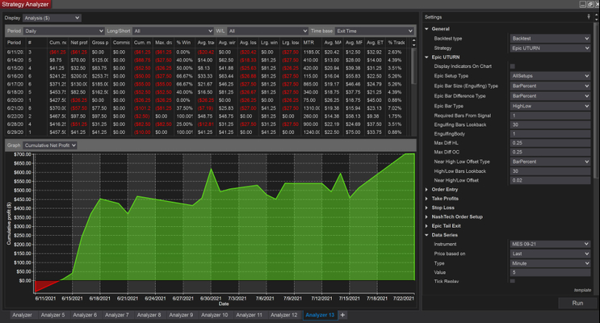Open the Cumulative Net Profit graph dropdown
Screen dimensions: 600x323
[x=51, y=145]
